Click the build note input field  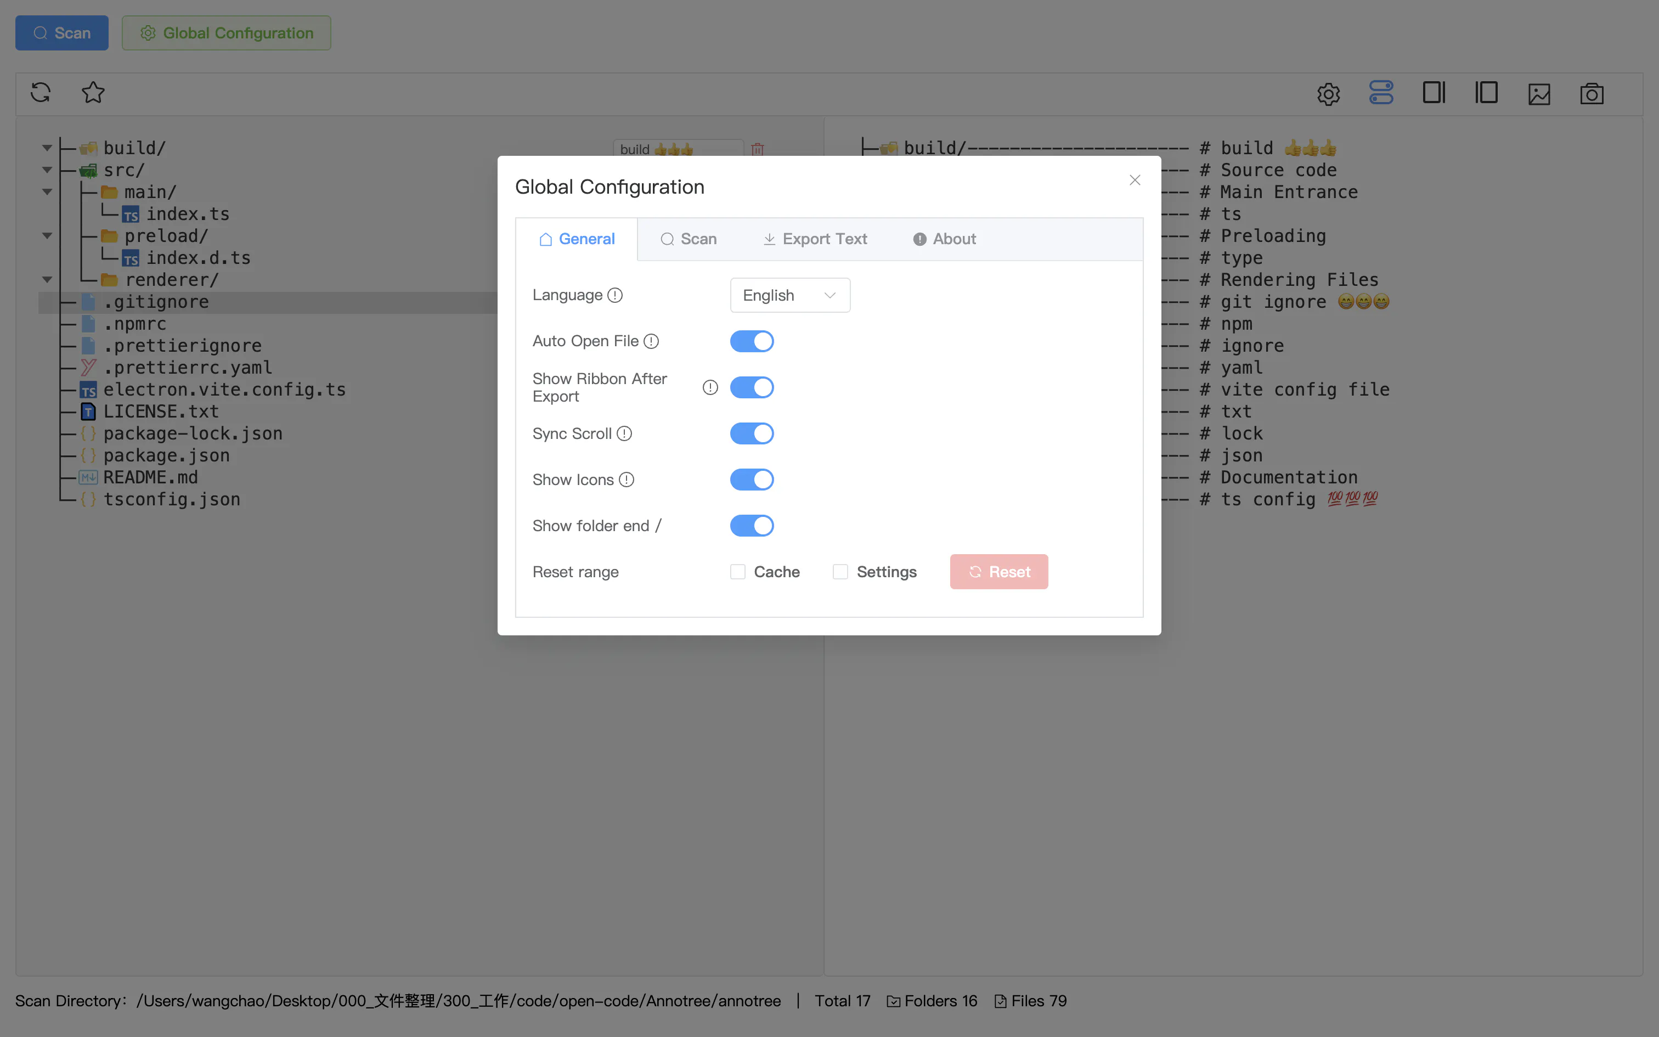(678, 149)
